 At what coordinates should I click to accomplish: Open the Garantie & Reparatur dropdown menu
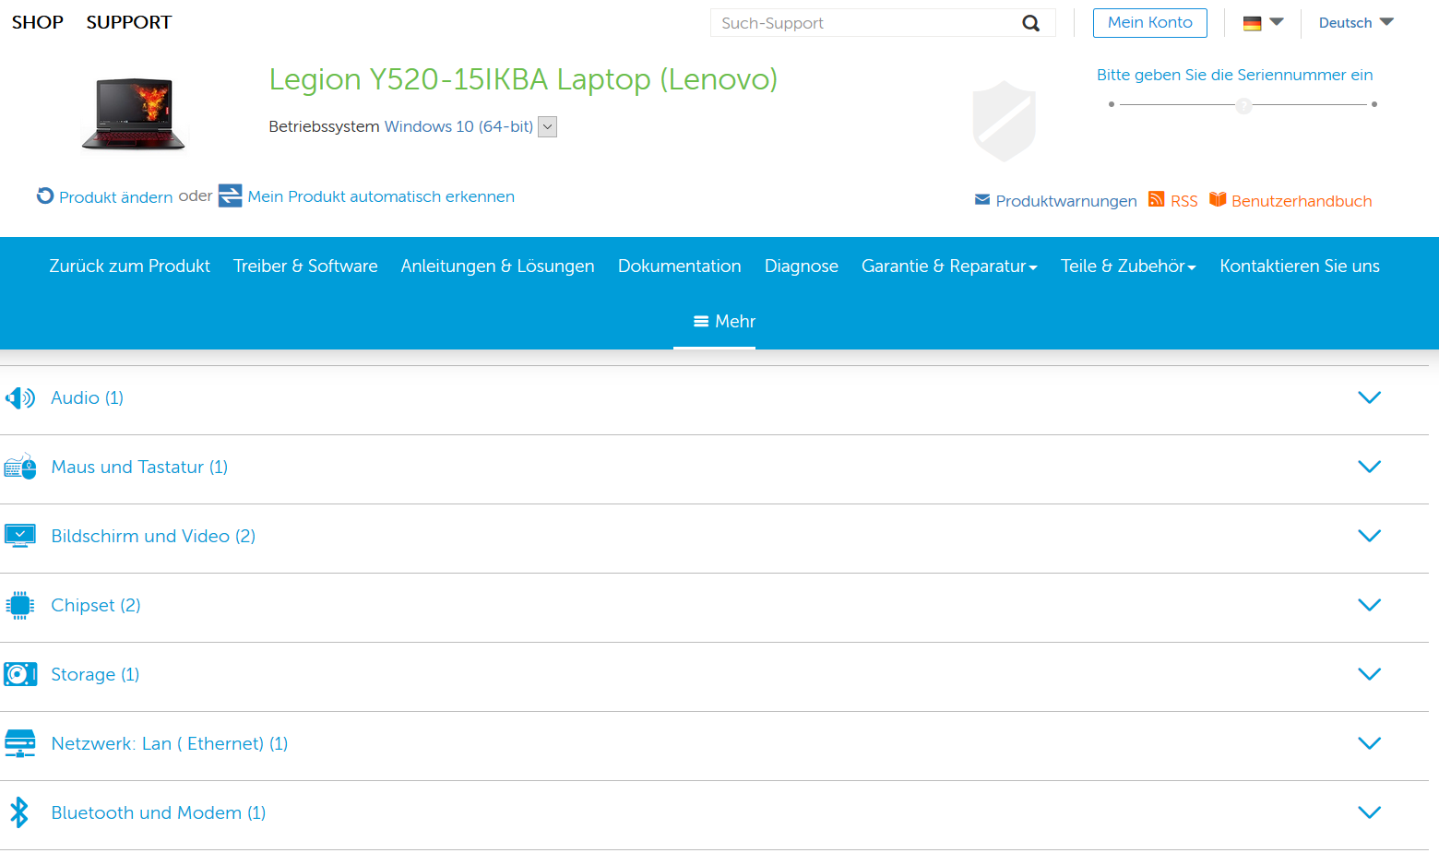click(x=949, y=266)
